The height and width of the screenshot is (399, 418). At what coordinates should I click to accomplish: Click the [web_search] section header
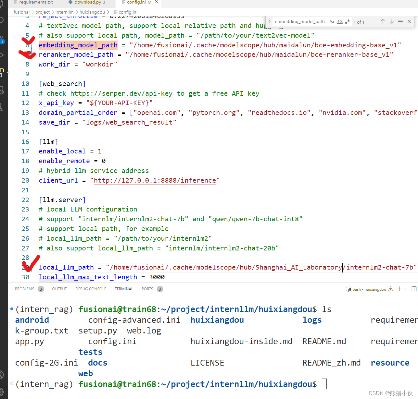click(x=62, y=84)
